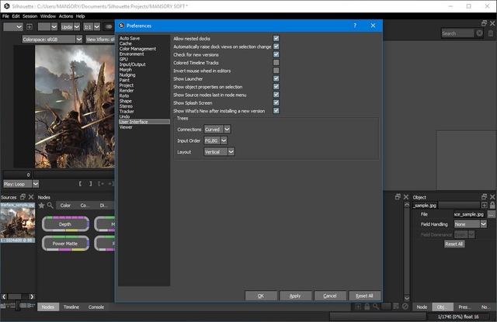Open the Session menu

tap(30, 16)
